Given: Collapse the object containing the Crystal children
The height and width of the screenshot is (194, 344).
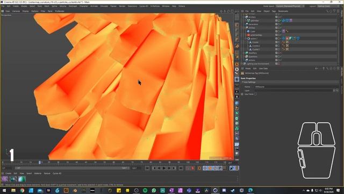Looking at the screenshot, I should 246,38.
